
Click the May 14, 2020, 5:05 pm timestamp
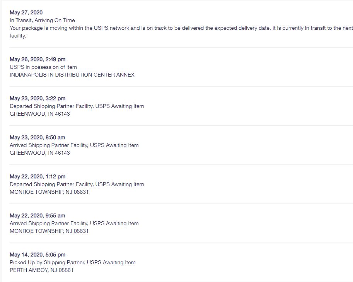pos(38,255)
